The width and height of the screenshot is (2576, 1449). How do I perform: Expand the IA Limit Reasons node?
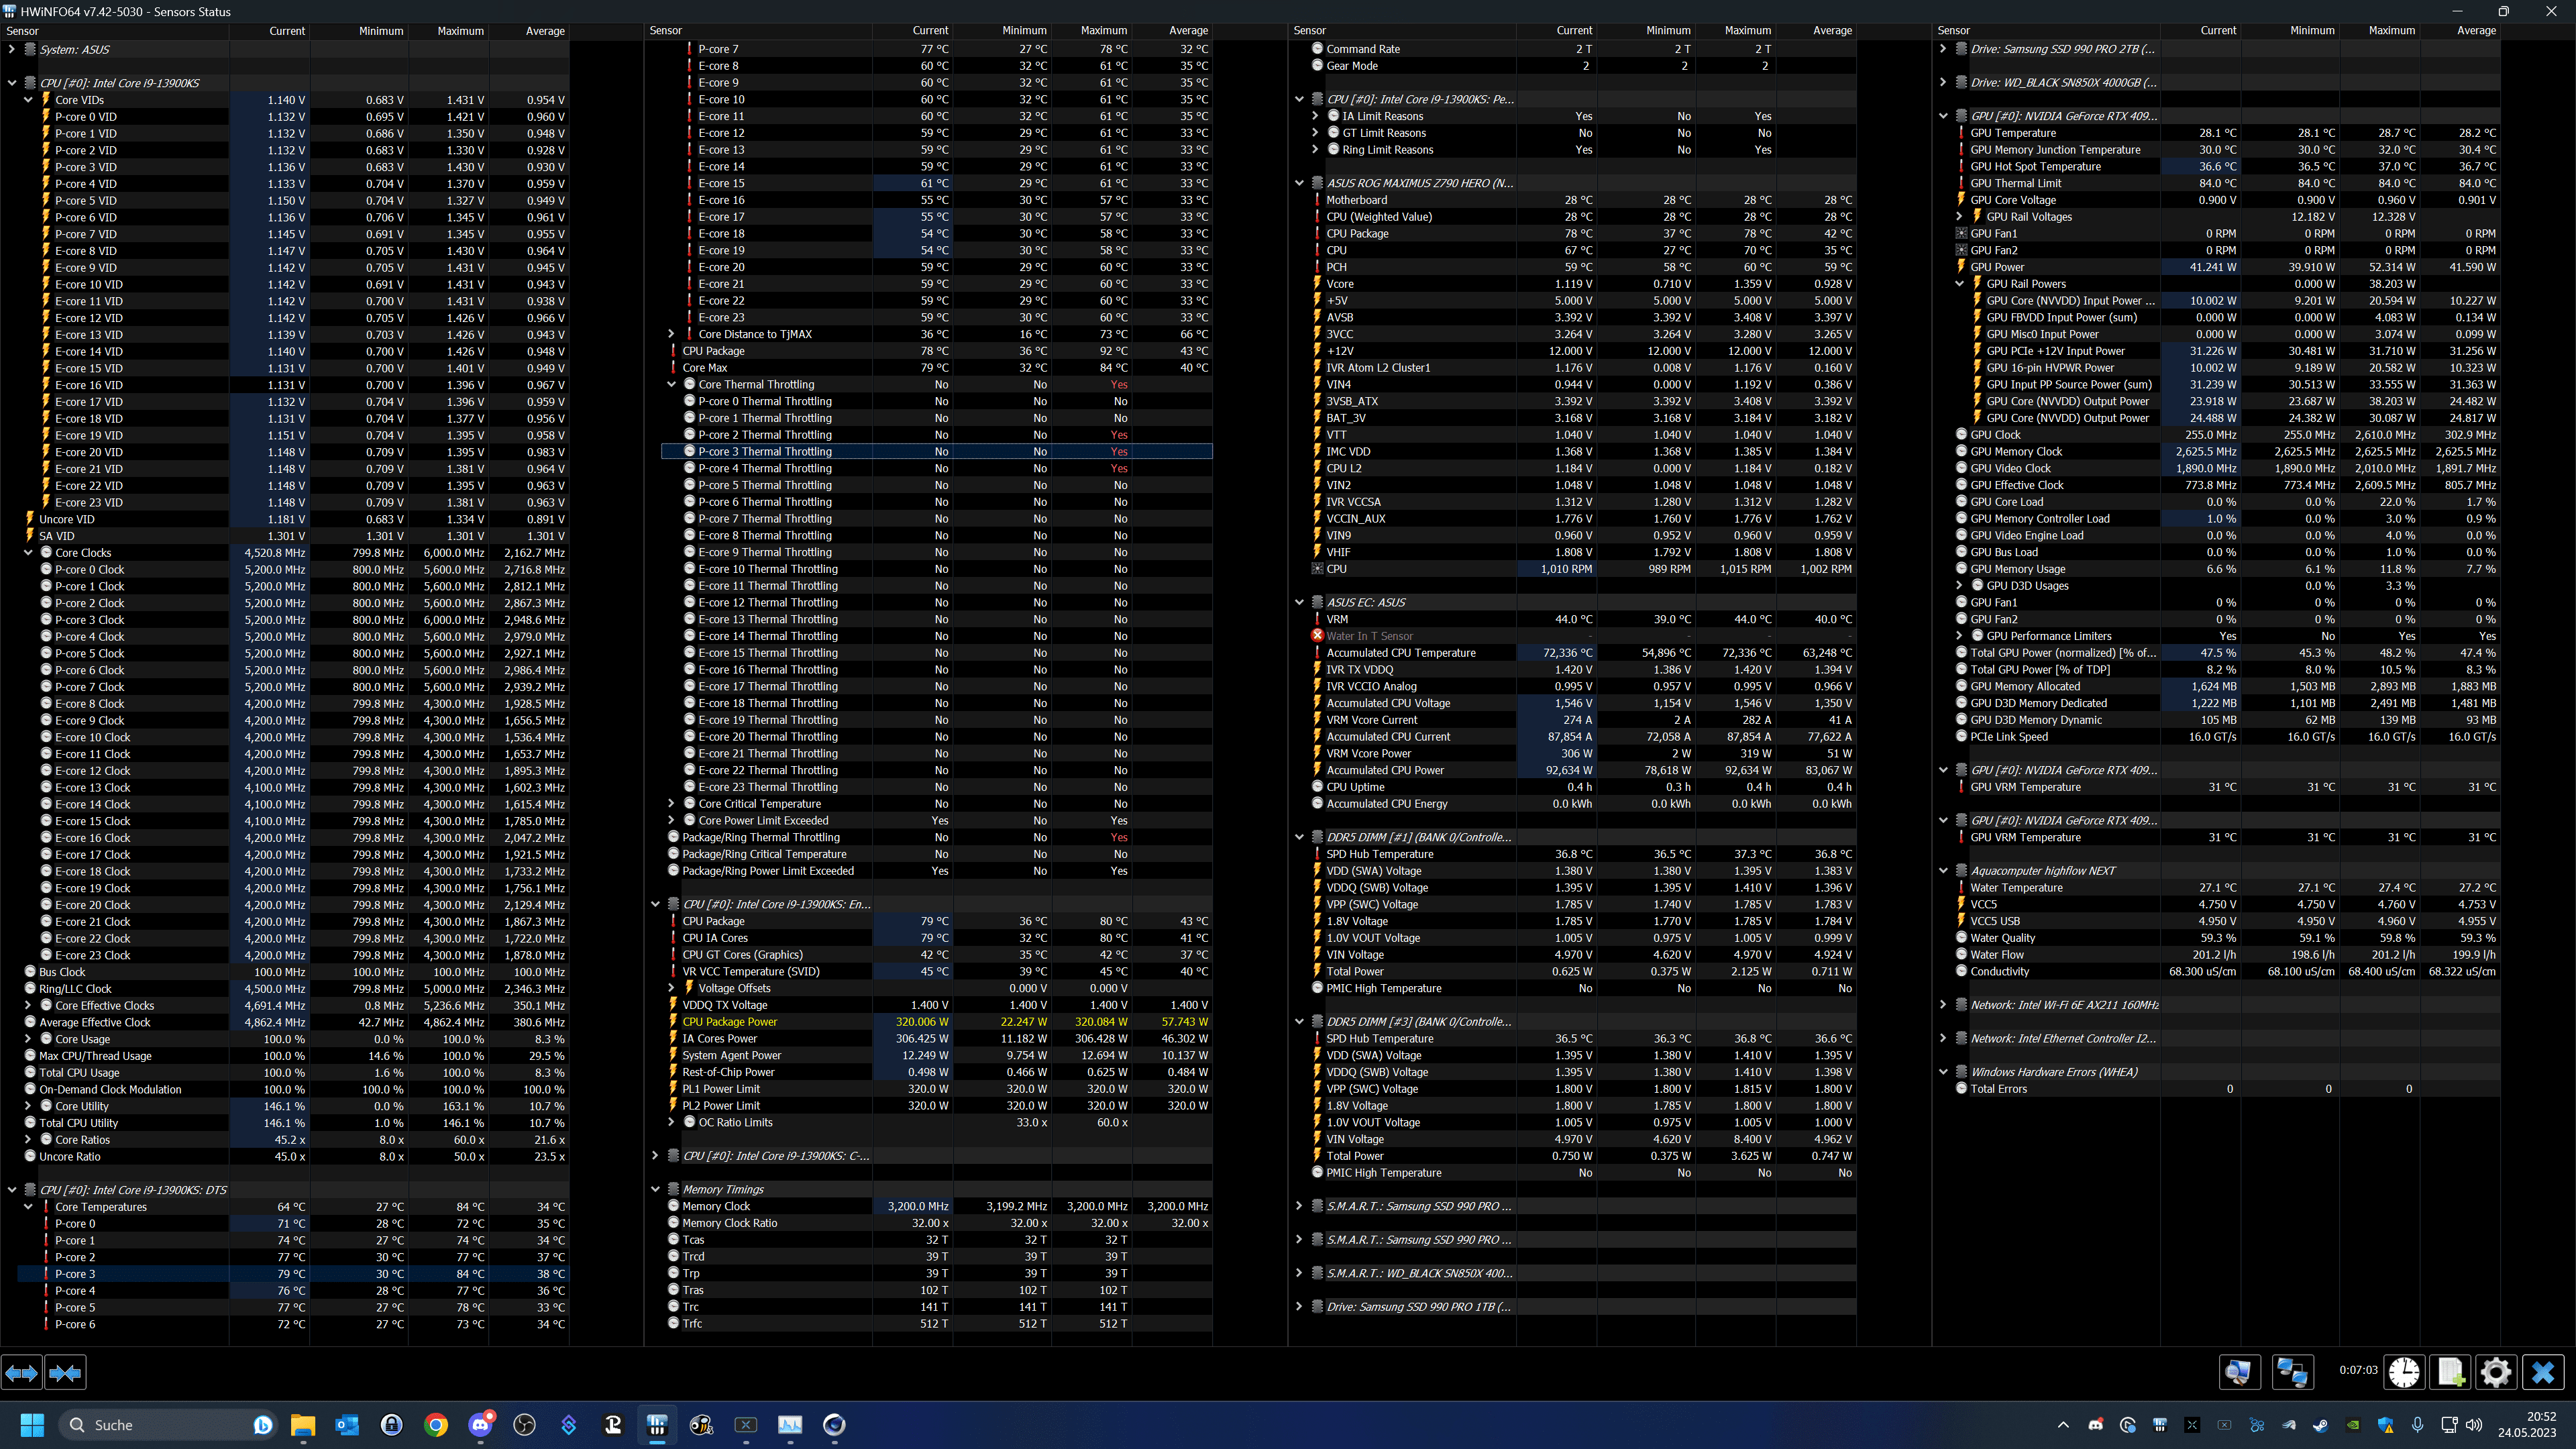[1316, 116]
